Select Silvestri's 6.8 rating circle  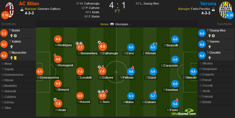[193, 71]
